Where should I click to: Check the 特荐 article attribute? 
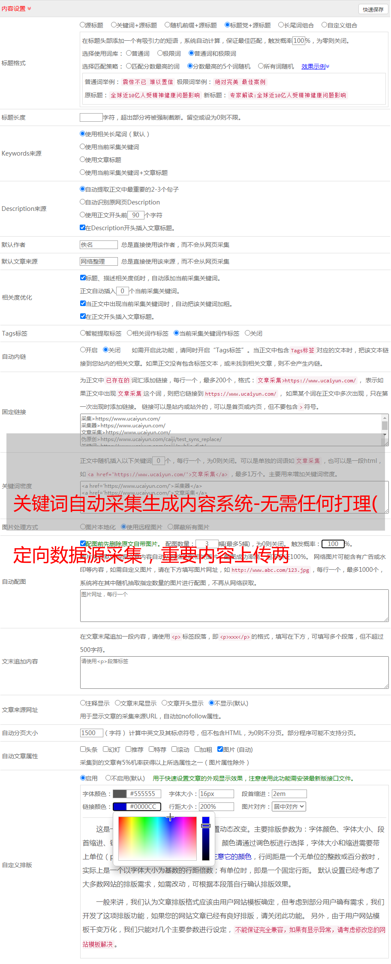click(151, 749)
